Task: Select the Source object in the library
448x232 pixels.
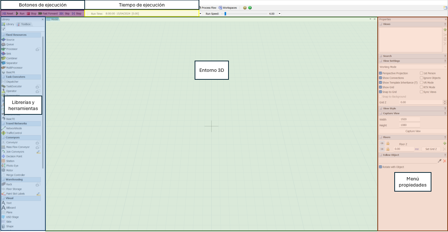Action: (10, 40)
